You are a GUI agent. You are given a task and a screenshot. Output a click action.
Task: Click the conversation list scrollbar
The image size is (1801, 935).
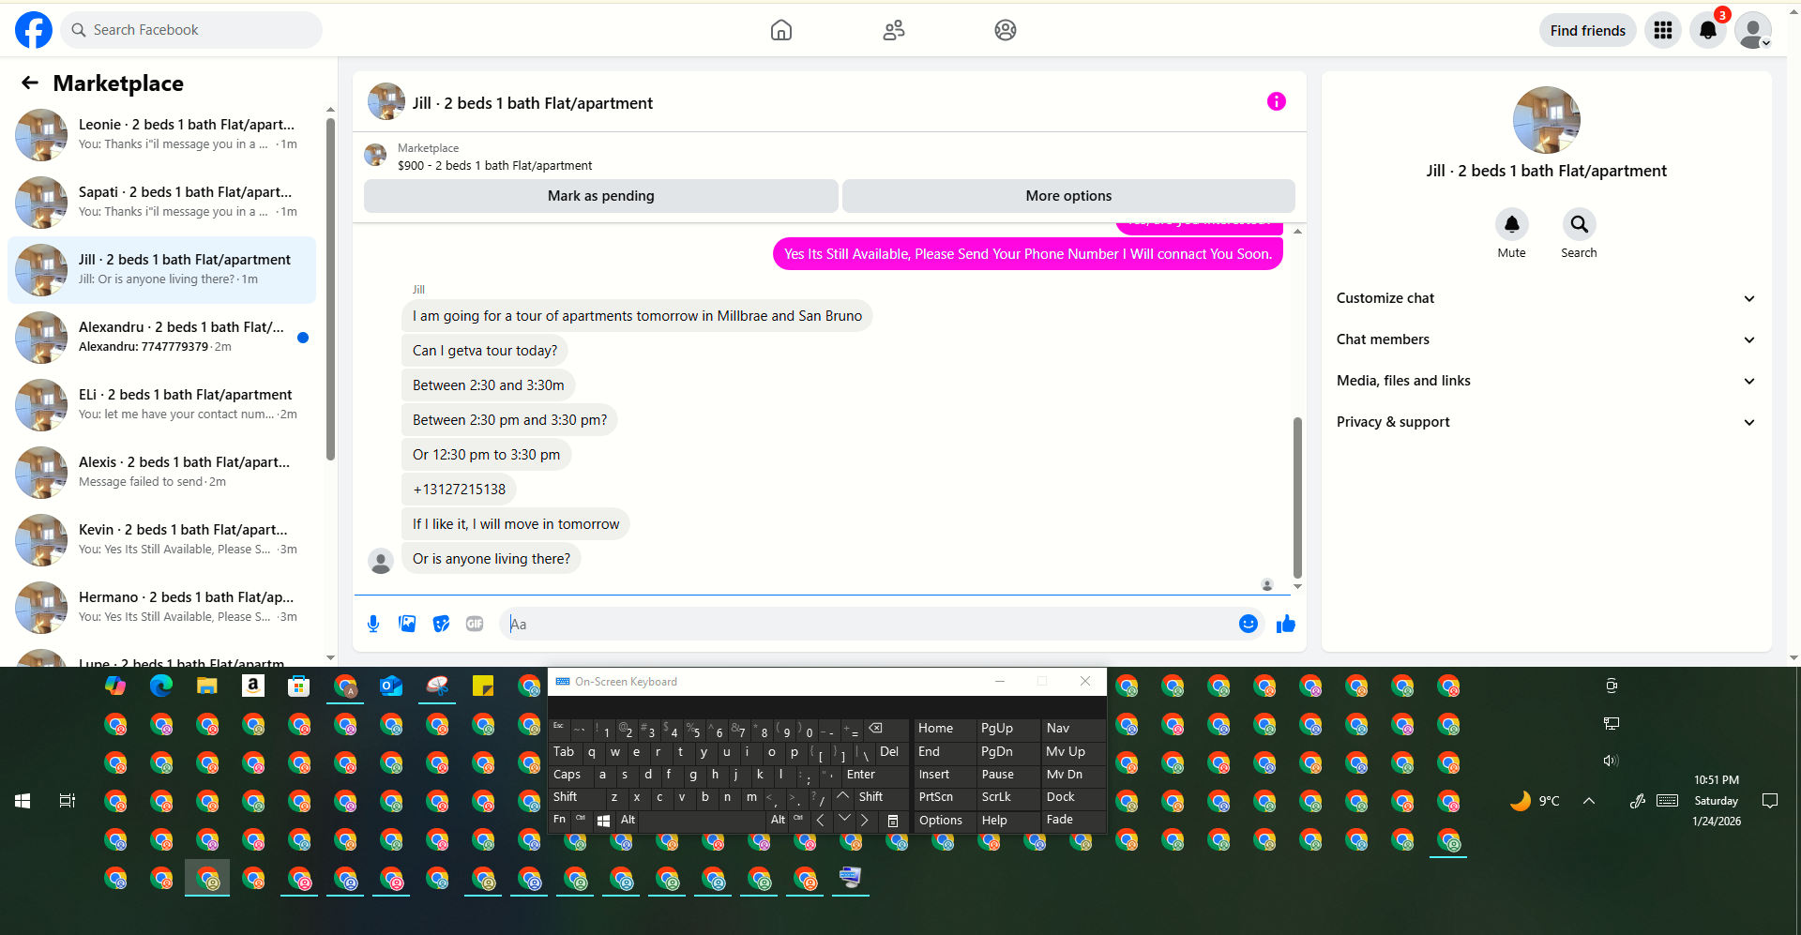(x=330, y=287)
